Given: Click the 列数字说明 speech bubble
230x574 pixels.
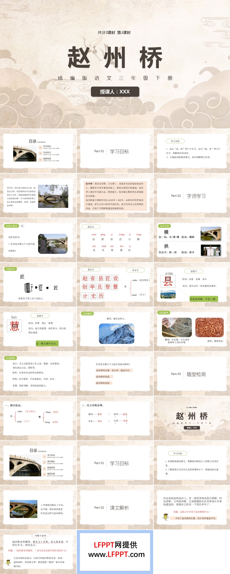Looking at the screenshot, I should (40, 536).
